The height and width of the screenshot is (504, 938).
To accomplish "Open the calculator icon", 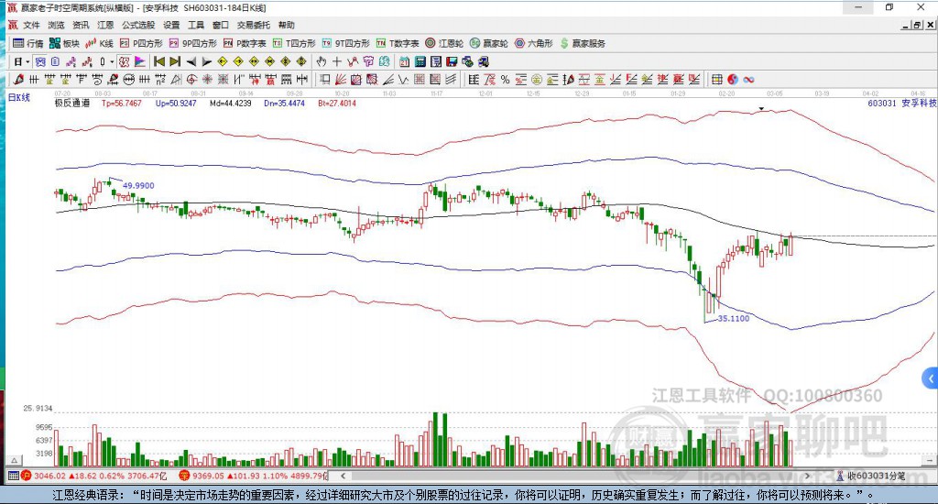I will [420, 61].
